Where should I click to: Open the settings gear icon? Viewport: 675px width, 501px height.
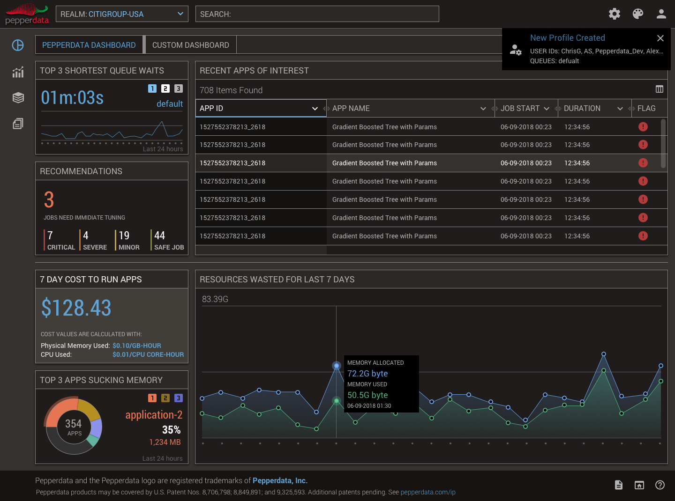click(x=615, y=14)
